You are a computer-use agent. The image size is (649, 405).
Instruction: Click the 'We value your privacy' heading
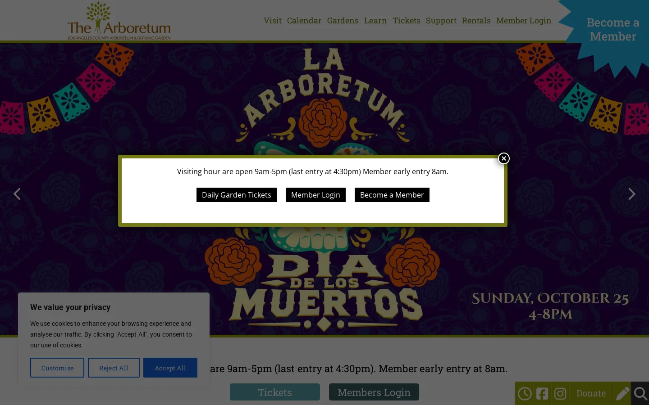click(70, 307)
